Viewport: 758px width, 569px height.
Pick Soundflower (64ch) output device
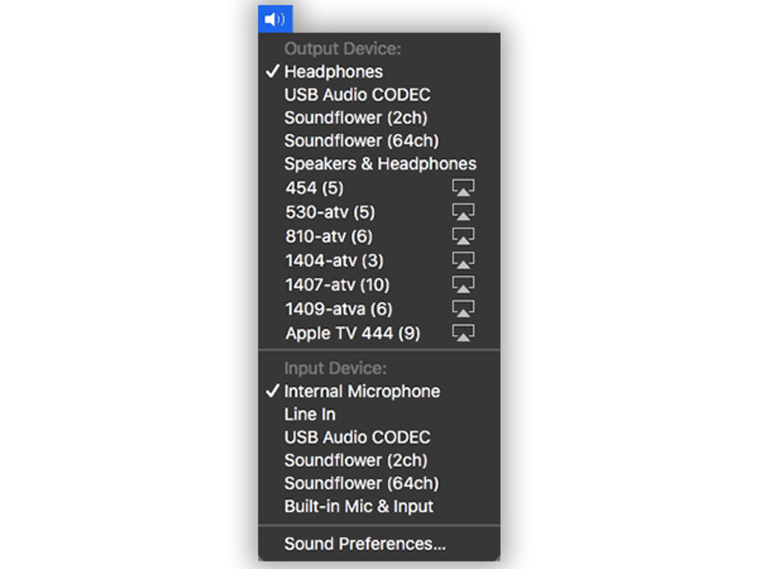click(361, 141)
